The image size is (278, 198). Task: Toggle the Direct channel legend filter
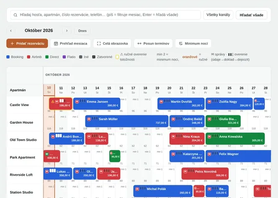[52, 57]
